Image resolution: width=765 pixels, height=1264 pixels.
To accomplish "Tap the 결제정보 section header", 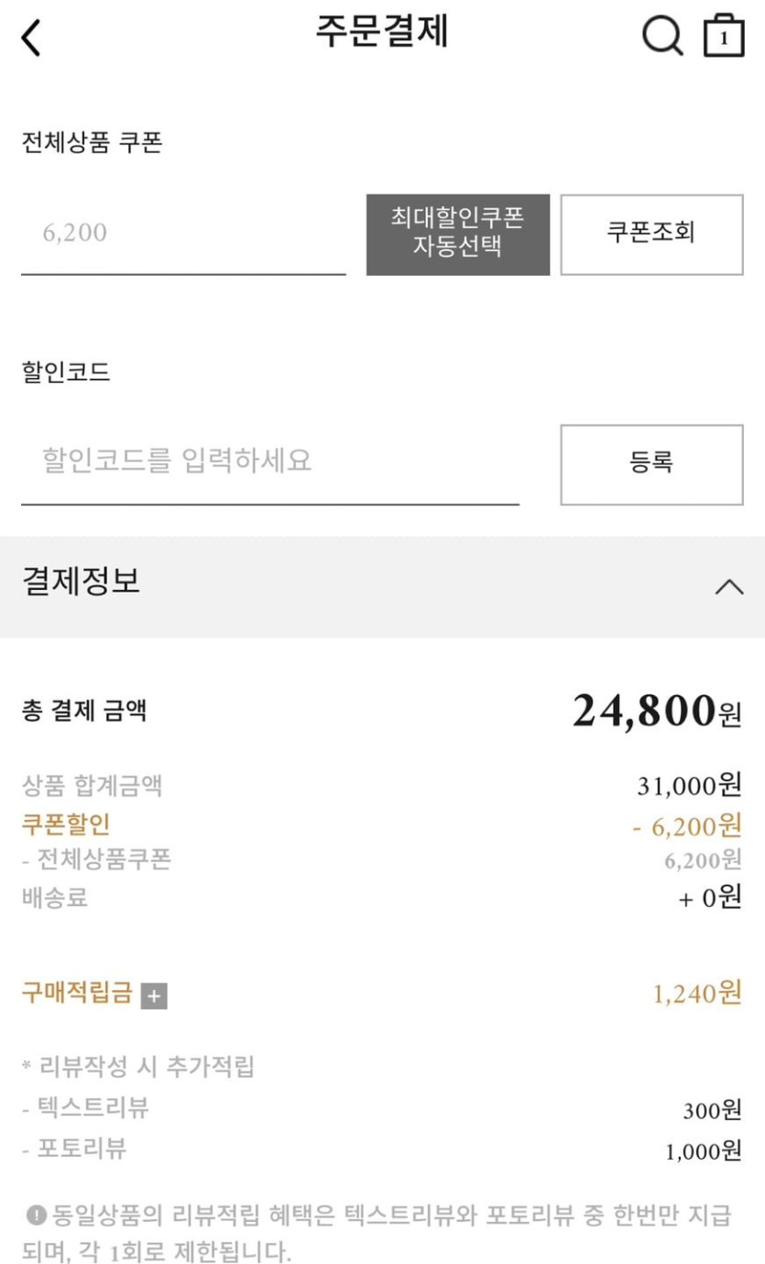I will (81, 582).
